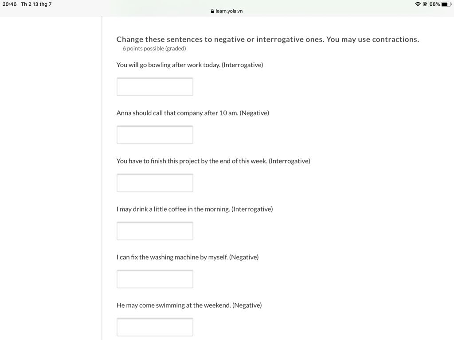The image size is (454, 340).
Task: Tap the learn.yola.vn address bar
Action: 227,11
